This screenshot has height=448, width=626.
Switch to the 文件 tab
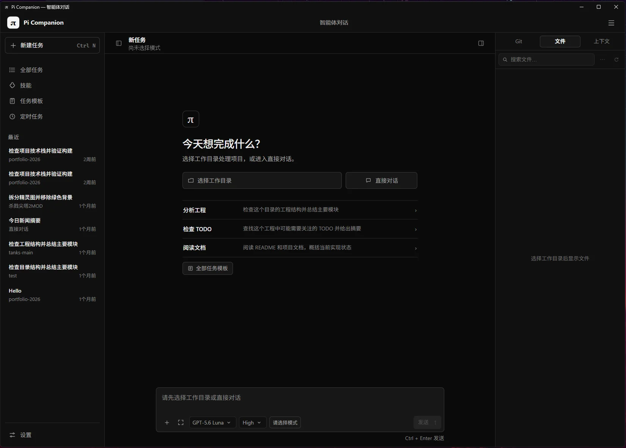[560, 41]
